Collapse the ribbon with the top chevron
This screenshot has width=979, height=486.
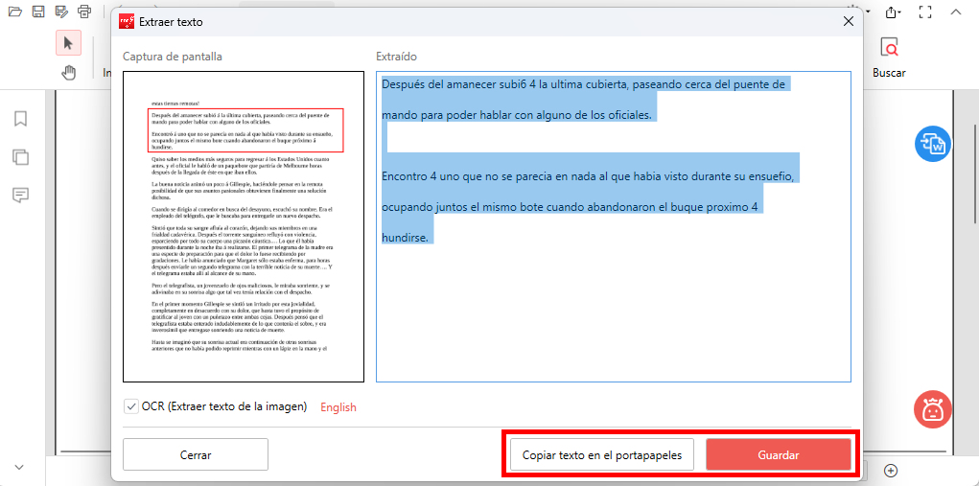coord(955,12)
